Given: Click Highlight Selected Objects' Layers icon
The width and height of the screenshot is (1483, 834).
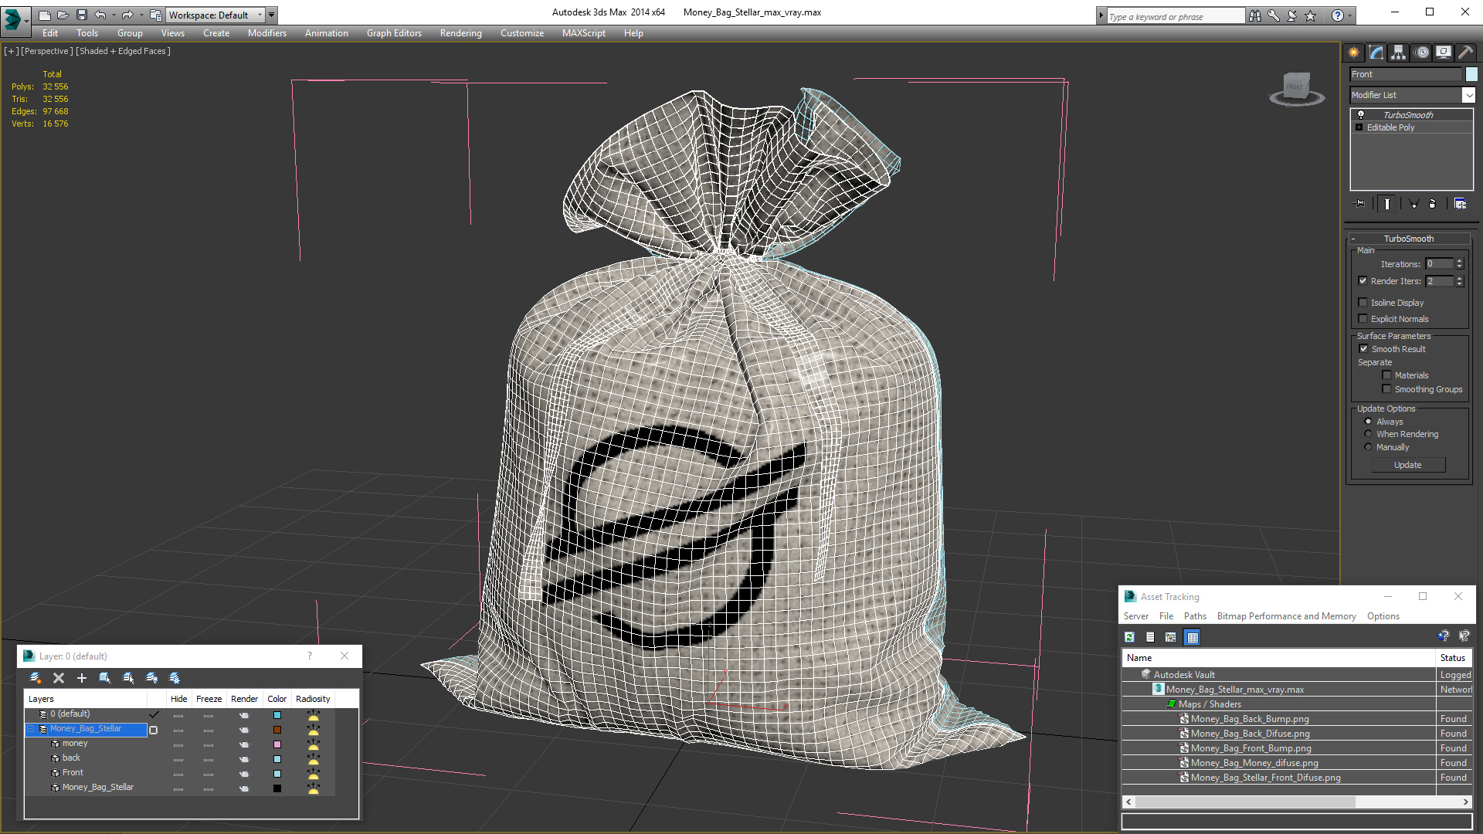Looking at the screenshot, I should pos(128,678).
